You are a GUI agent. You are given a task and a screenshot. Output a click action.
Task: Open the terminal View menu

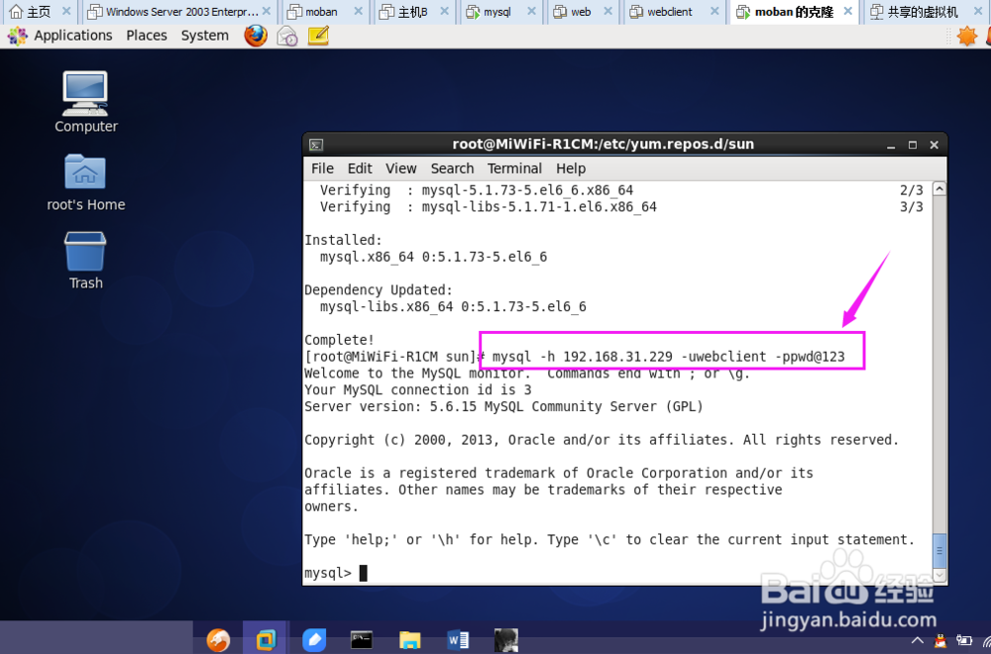point(400,168)
